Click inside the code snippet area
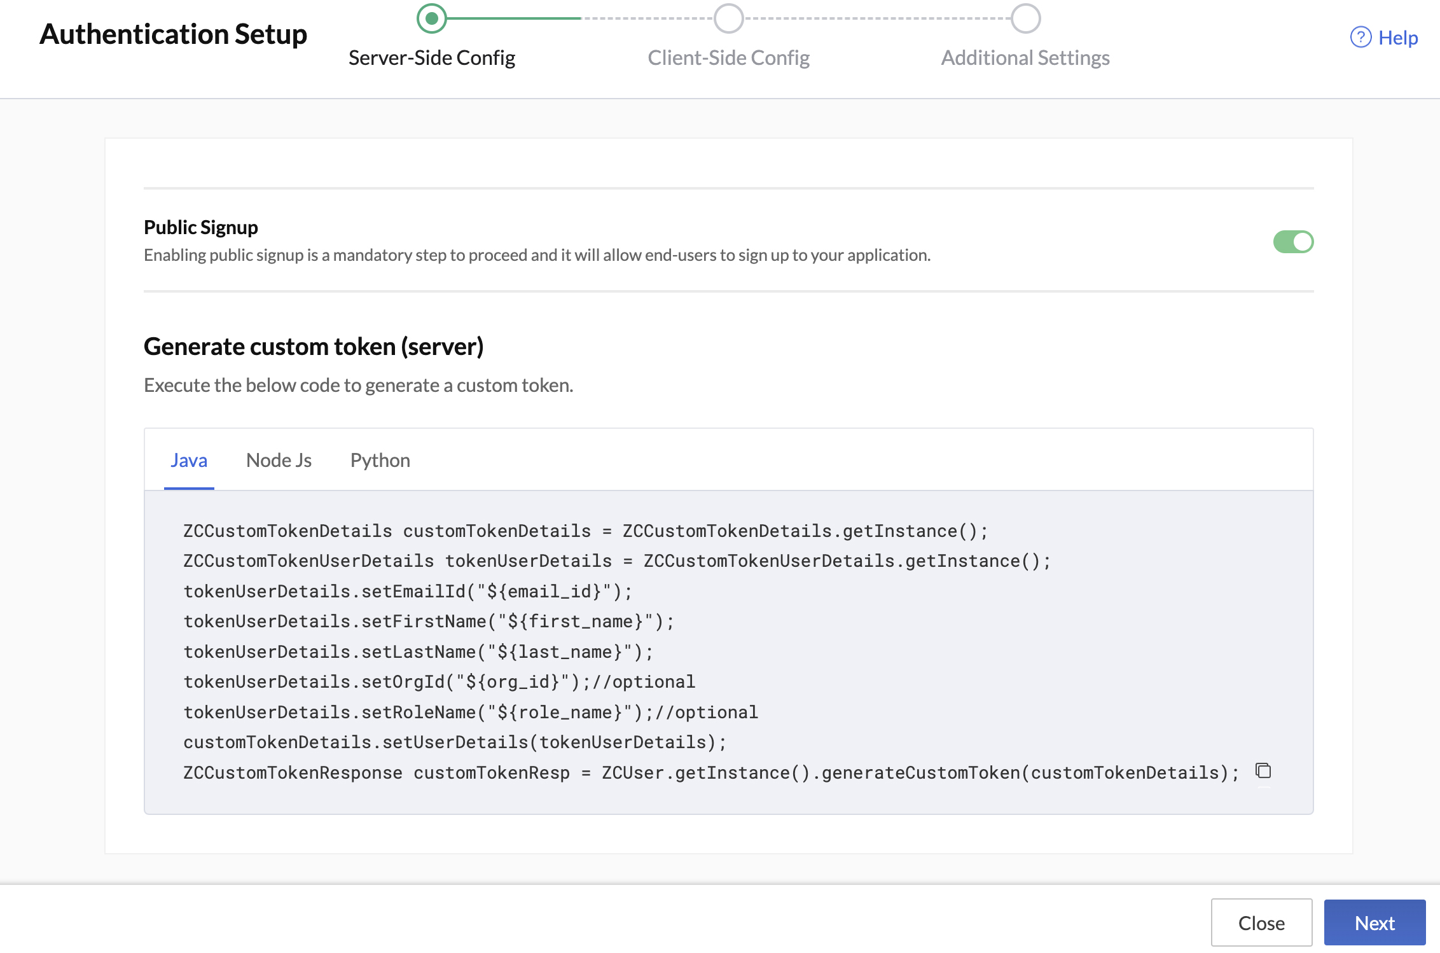The width and height of the screenshot is (1440, 953). pos(700,649)
